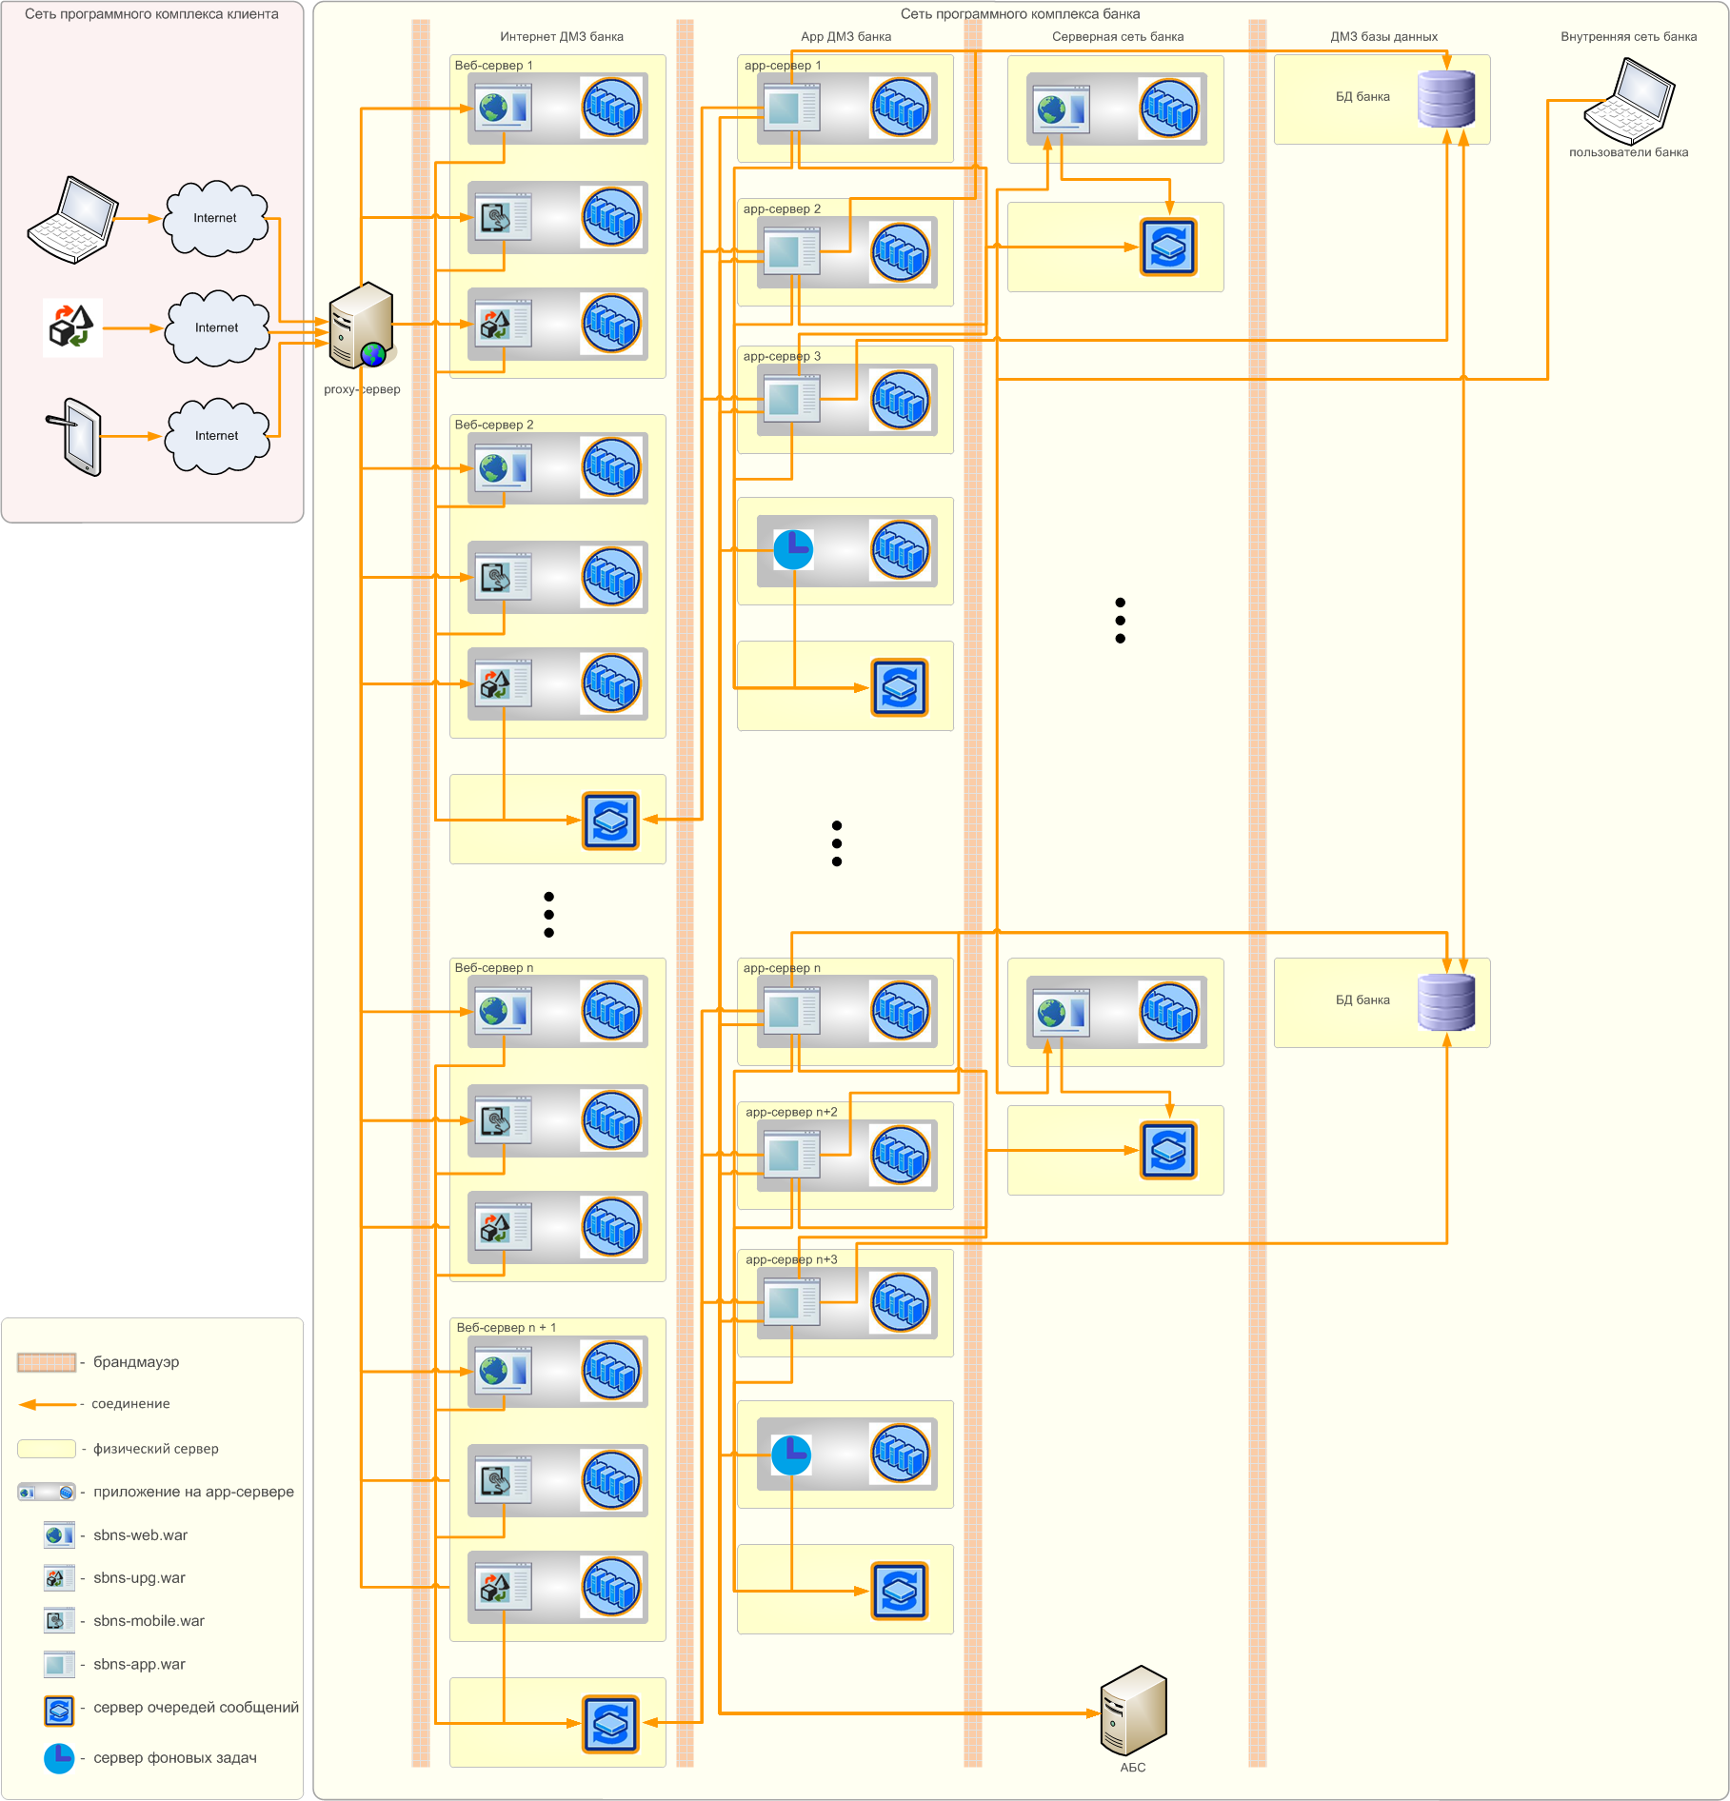Screen dimensions: 1730x1801
Task: Click the app-сервер n+3 label
Action: 791,1259
